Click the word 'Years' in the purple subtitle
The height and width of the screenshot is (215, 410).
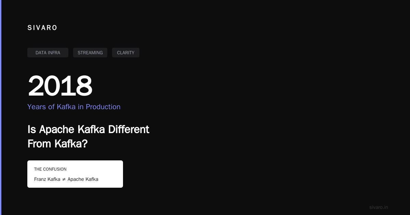[37, 107]
